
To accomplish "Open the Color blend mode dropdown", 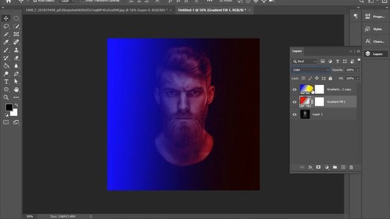I will 311,70.
